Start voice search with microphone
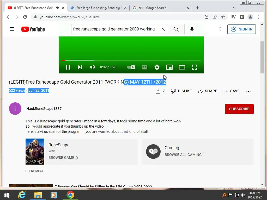 (192, 29)
